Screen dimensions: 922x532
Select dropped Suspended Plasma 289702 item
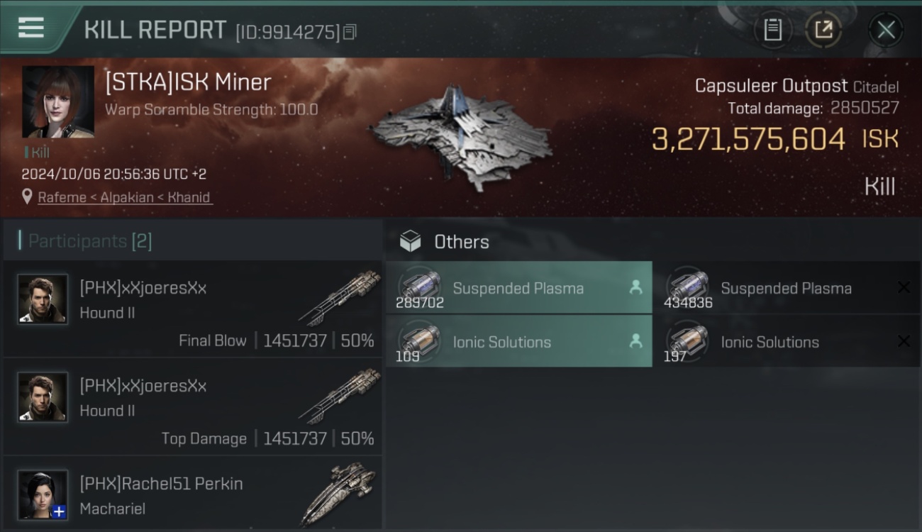click(x=519, y=288)
